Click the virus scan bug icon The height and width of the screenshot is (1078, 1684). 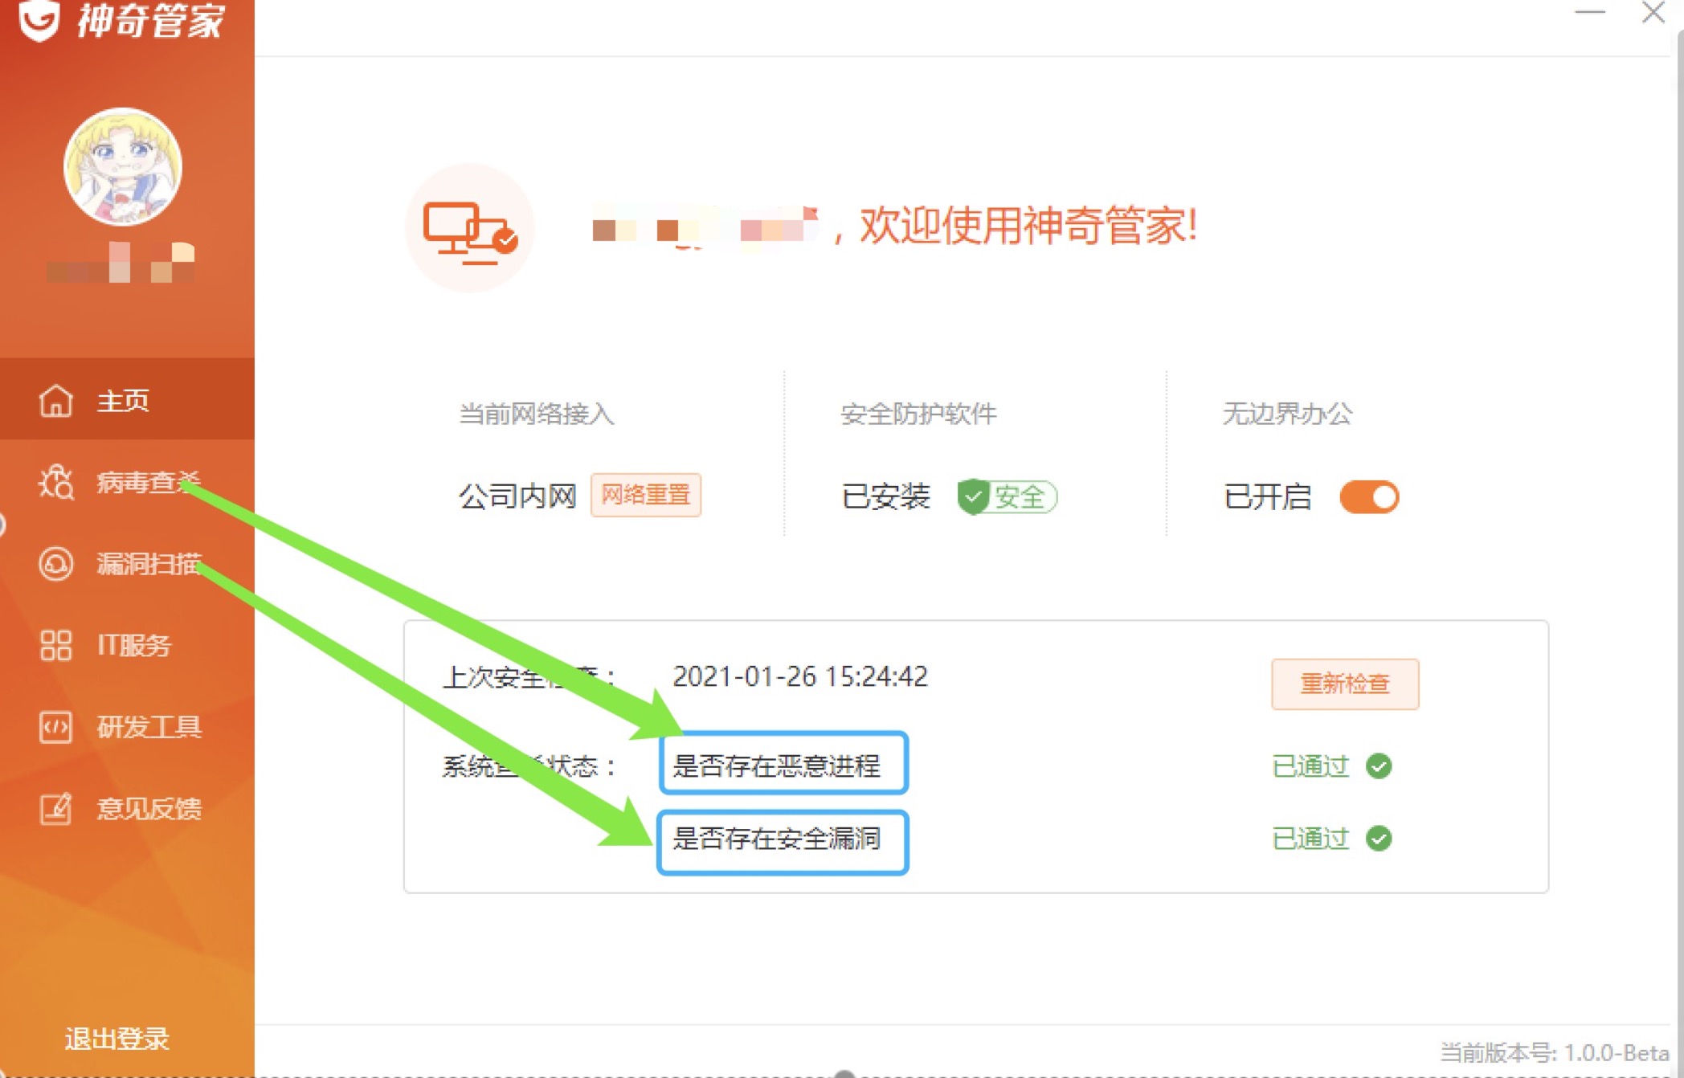coord(55,482)
